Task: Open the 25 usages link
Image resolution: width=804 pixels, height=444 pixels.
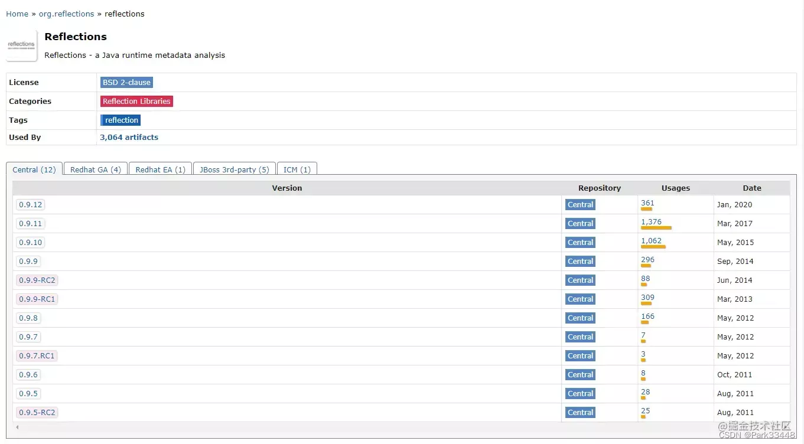Action: 645,411
